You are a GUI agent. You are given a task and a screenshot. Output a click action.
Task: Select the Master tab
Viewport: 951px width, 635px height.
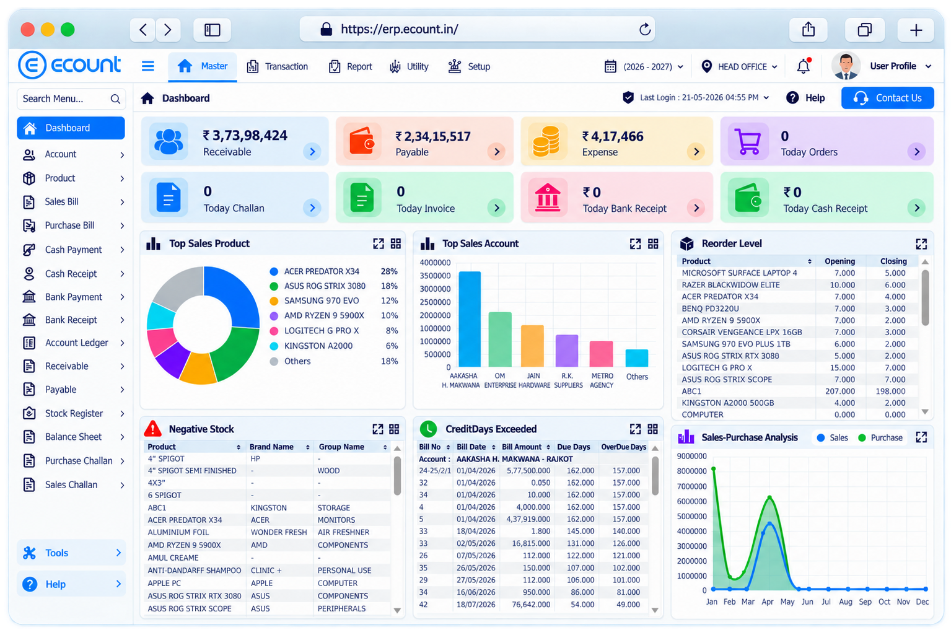(203, 66)
